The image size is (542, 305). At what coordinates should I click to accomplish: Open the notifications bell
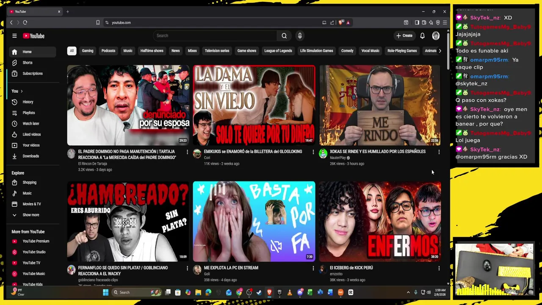[x=422, y=36]
